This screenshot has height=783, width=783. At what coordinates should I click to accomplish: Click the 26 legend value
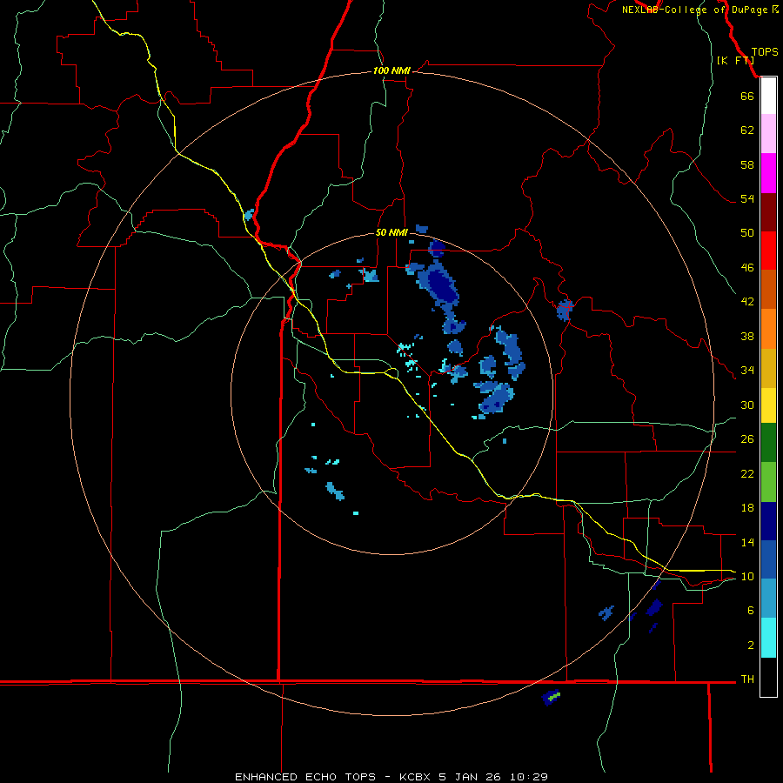(747, 439)
